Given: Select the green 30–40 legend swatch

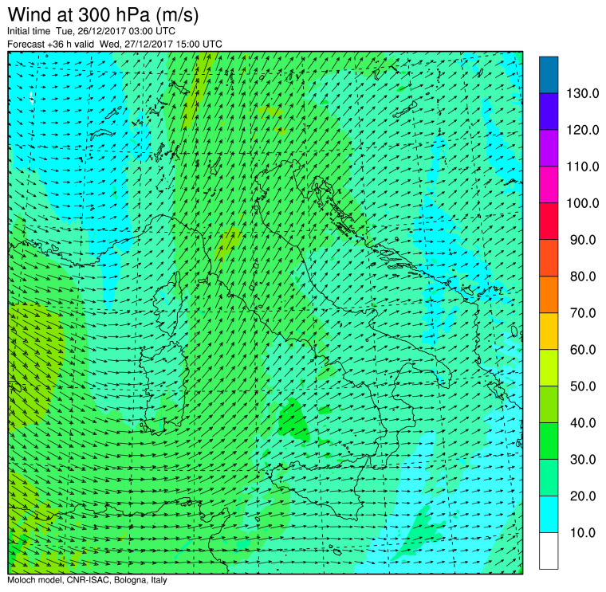Looking at the screenshot, I should (549, 441).
